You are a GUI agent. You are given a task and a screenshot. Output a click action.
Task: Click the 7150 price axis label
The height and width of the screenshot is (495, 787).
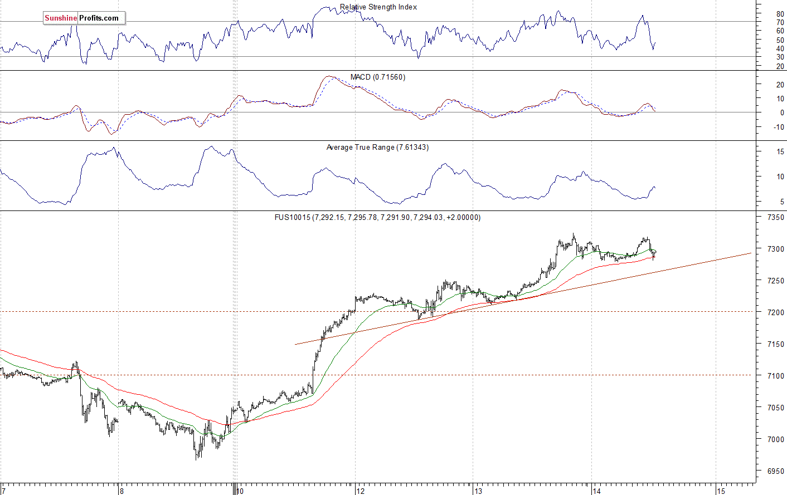coord(775,345)
